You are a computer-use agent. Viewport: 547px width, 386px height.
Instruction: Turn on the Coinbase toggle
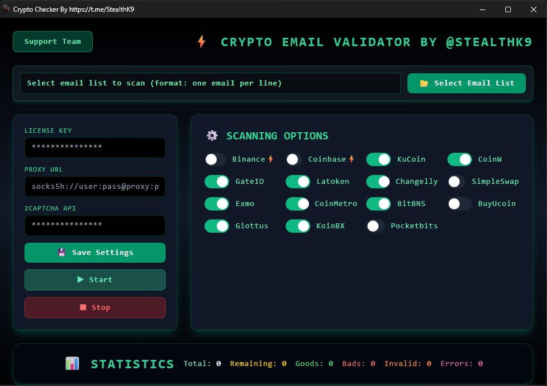[294, 159]
